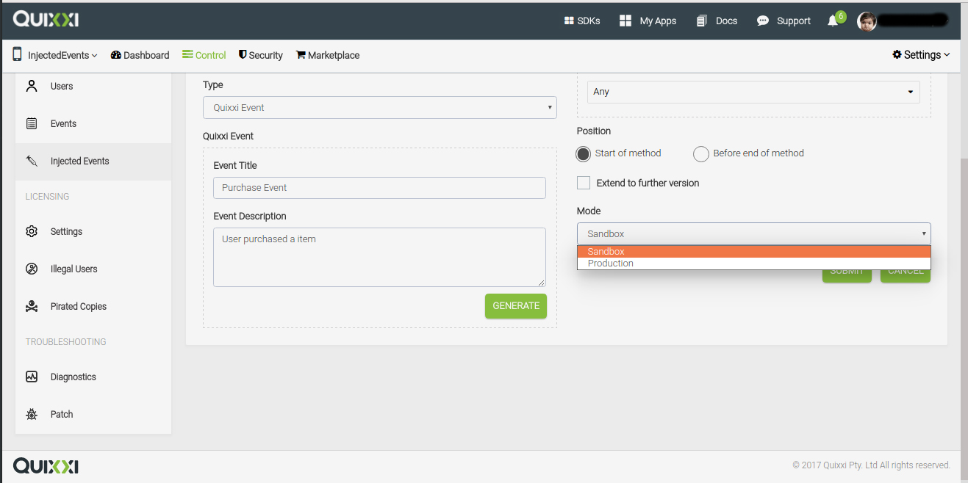
Task: Check Extend to further version checkbox
Action: (584, 183)
